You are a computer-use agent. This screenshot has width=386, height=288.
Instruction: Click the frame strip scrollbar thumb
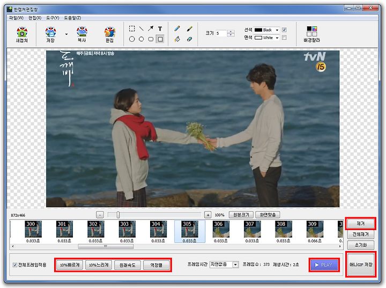(x=106, y=246)
